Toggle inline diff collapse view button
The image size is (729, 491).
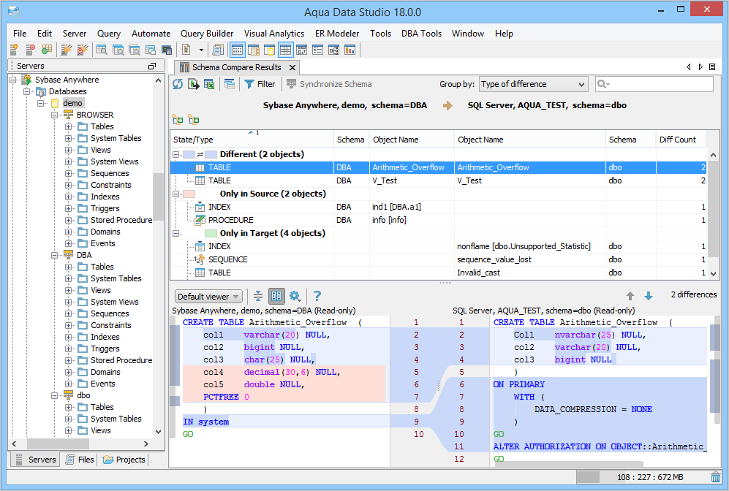click(x=258, y=296)
